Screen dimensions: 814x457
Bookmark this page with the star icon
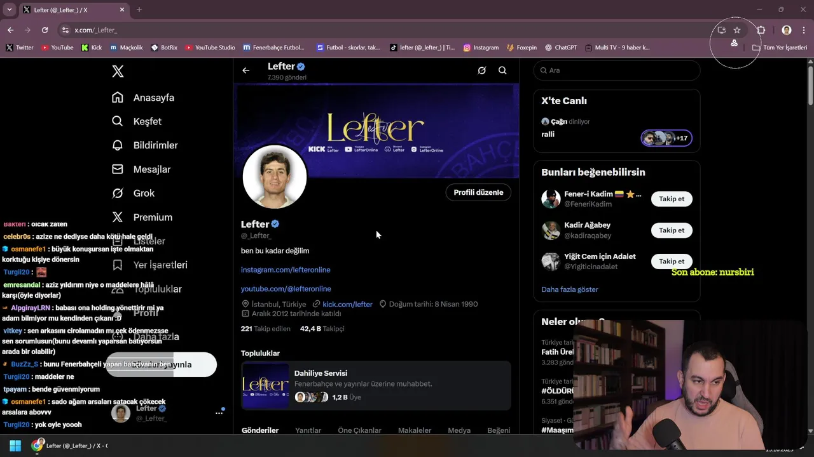(x=737, y=30)
